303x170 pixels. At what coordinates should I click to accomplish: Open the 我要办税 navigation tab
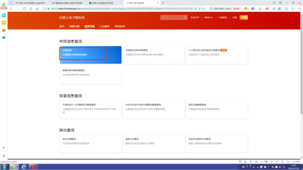[x=74, y=26]
